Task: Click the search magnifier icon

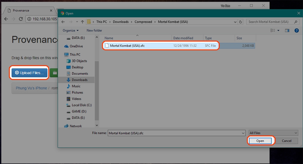Action: click(296, 22)
